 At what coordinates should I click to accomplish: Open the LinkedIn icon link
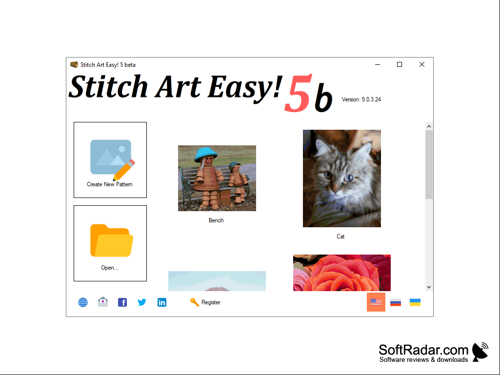[x=161, y=302]
